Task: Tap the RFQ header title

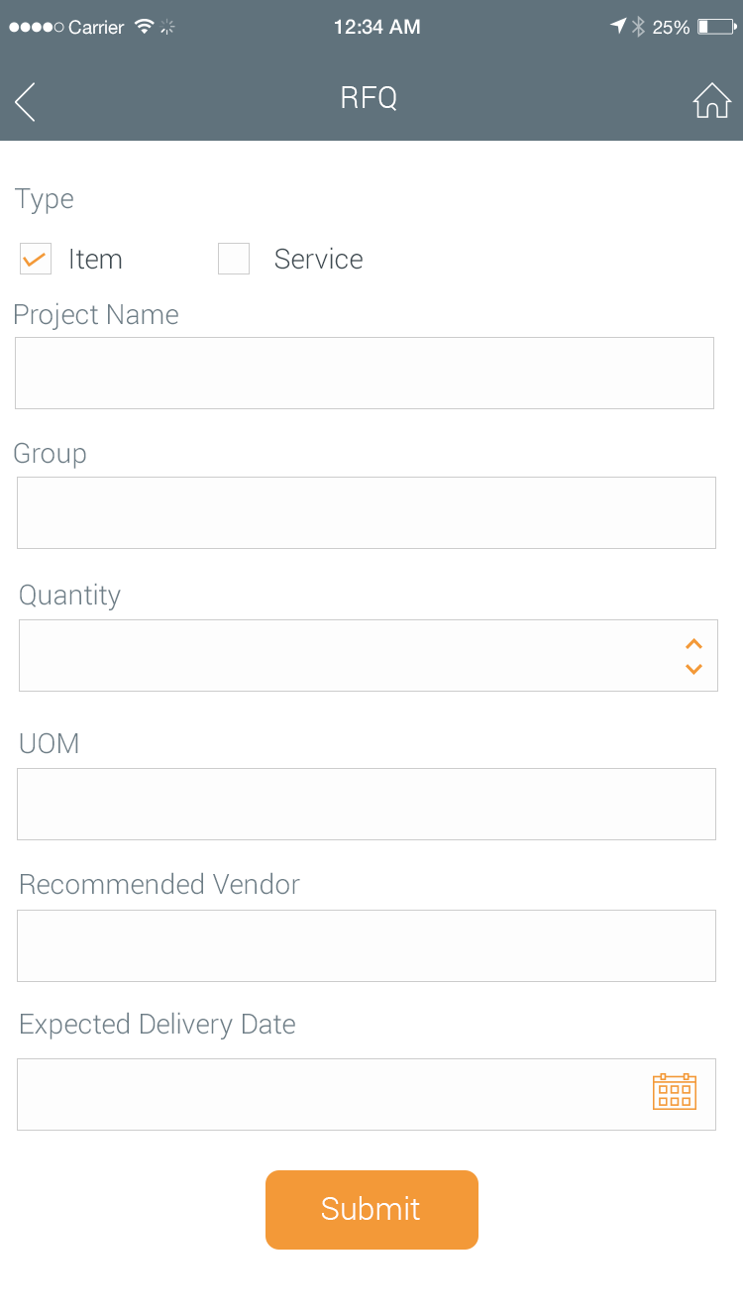Action: tap(369, 98)
